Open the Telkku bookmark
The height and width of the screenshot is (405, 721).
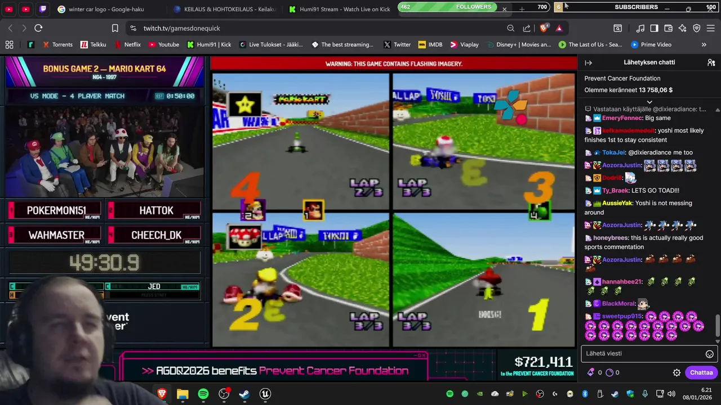(93, 44)
